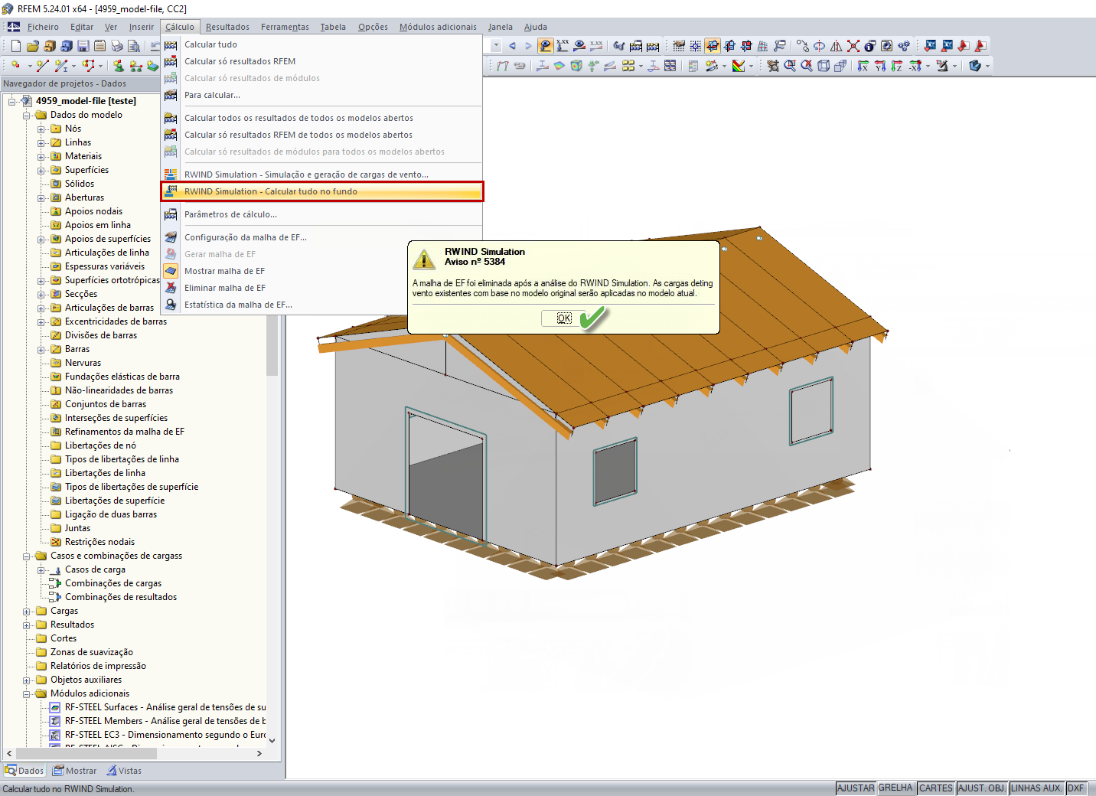The image size is (1096, 796).
Task: Go to next load case arrow
Action: click(528, 46)
